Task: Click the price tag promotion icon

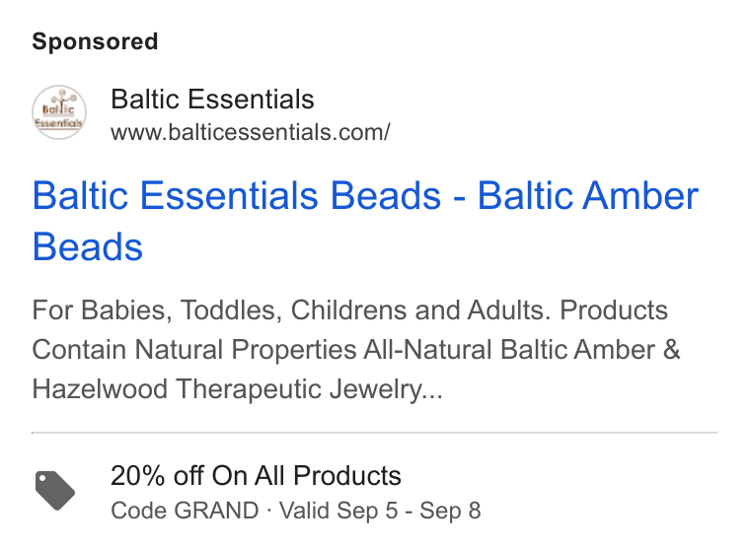Action: click(x=55, y=491)
